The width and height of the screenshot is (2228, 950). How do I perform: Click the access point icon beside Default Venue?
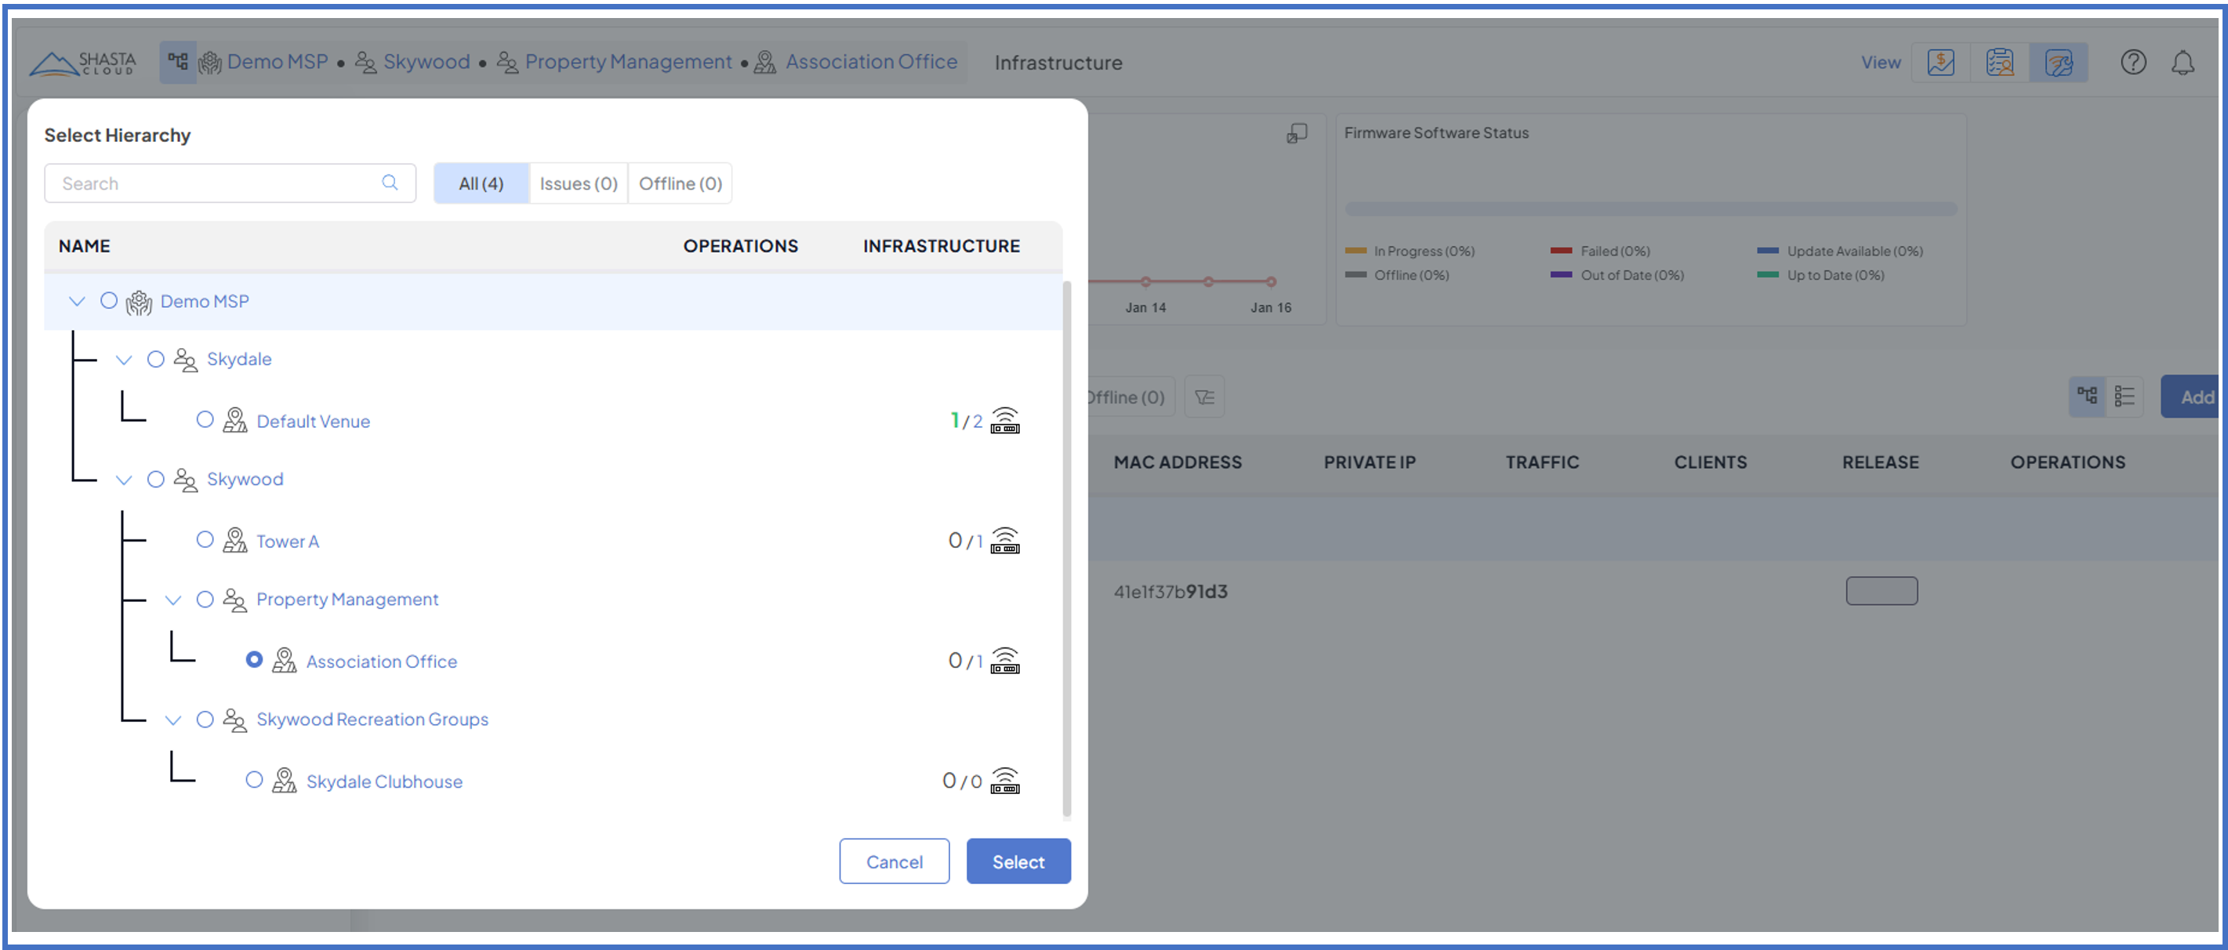[x=1004, y=421]
